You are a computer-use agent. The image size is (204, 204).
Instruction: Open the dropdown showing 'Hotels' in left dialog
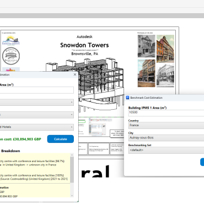pyautogui.click(x=37, y=127)
